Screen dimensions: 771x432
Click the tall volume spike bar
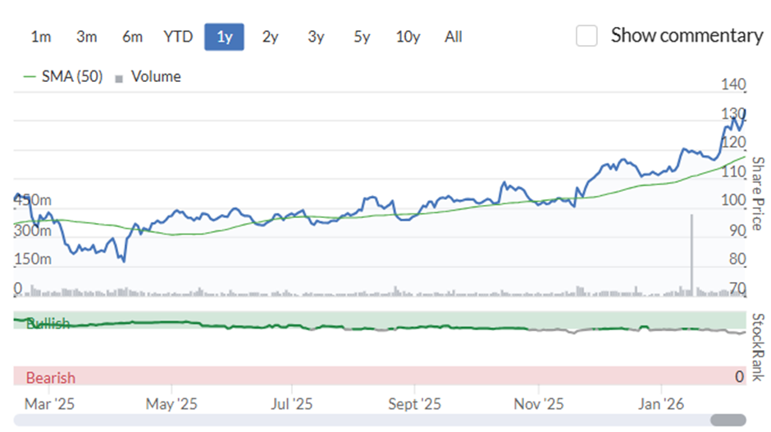(691, 255)
